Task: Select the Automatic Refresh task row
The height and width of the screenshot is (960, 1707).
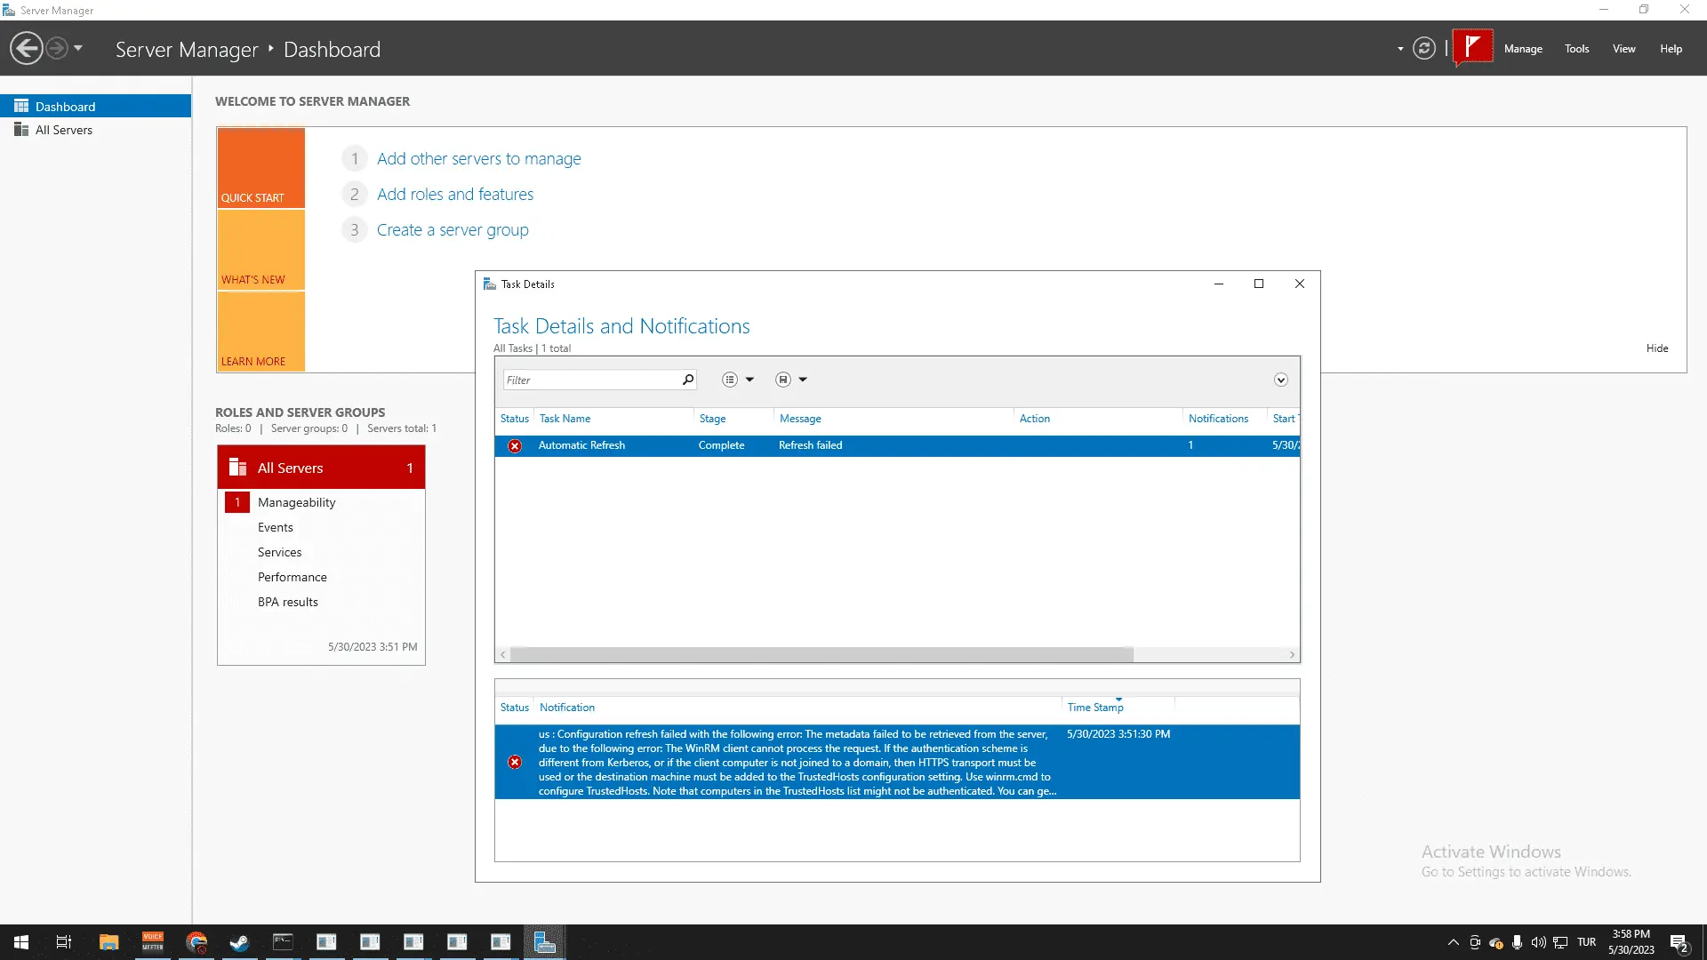Action: [x=897, y=445]
